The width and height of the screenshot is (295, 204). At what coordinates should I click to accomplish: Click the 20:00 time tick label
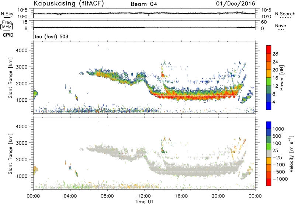click(x=218, y=196)
